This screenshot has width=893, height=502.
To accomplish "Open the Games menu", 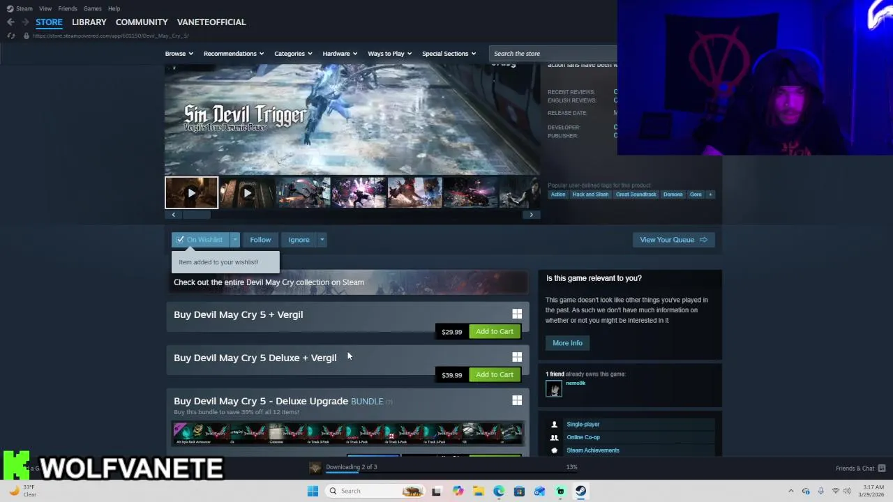I will (x=92, y=8).
